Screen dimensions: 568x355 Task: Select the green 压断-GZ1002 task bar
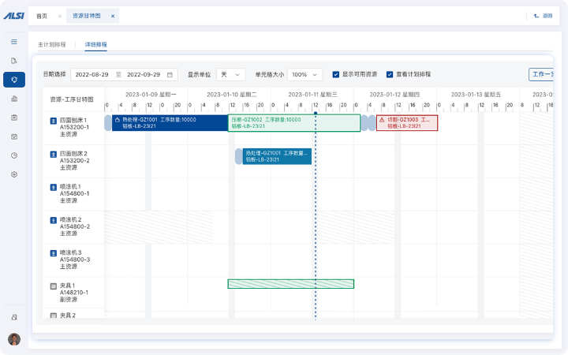point(293,123)
